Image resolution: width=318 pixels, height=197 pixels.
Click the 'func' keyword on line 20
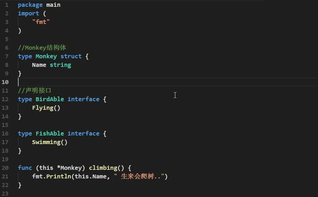click(25, 168)
